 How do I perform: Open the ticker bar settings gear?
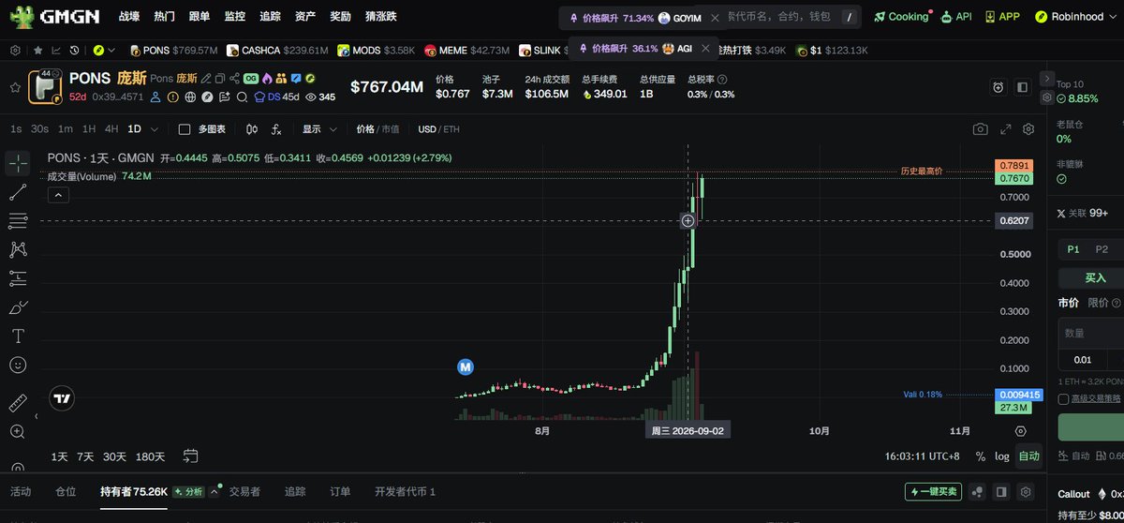(16, 50)
